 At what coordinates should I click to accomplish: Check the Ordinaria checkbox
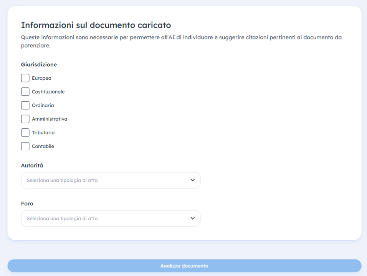coord(25,105)
